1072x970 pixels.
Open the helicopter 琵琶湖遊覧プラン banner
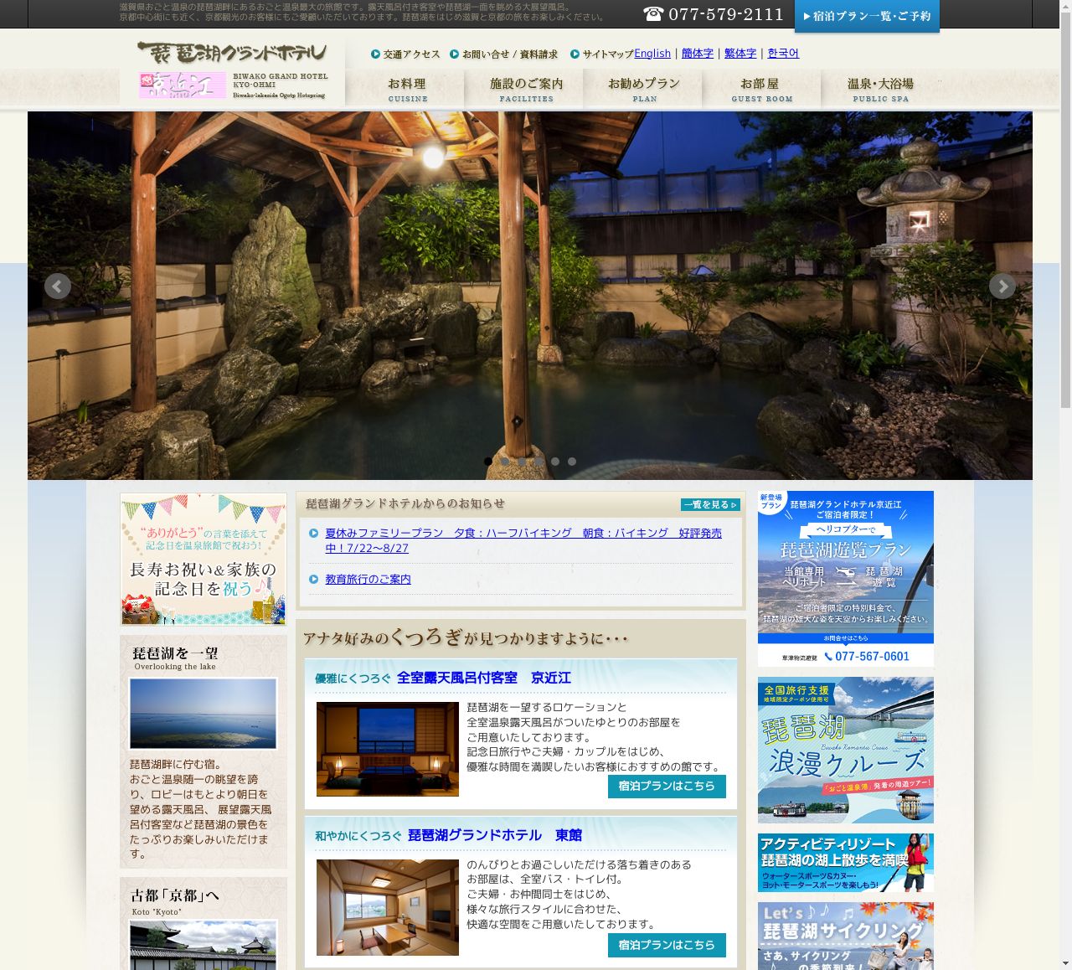click(x=845, y=578)
